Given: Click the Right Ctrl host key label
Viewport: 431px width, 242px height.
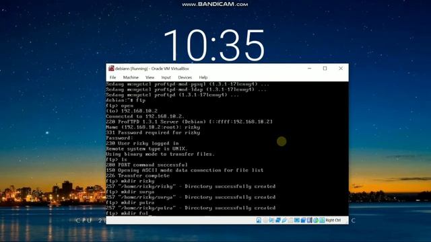Looking at the screenshot, I should 333,220.
